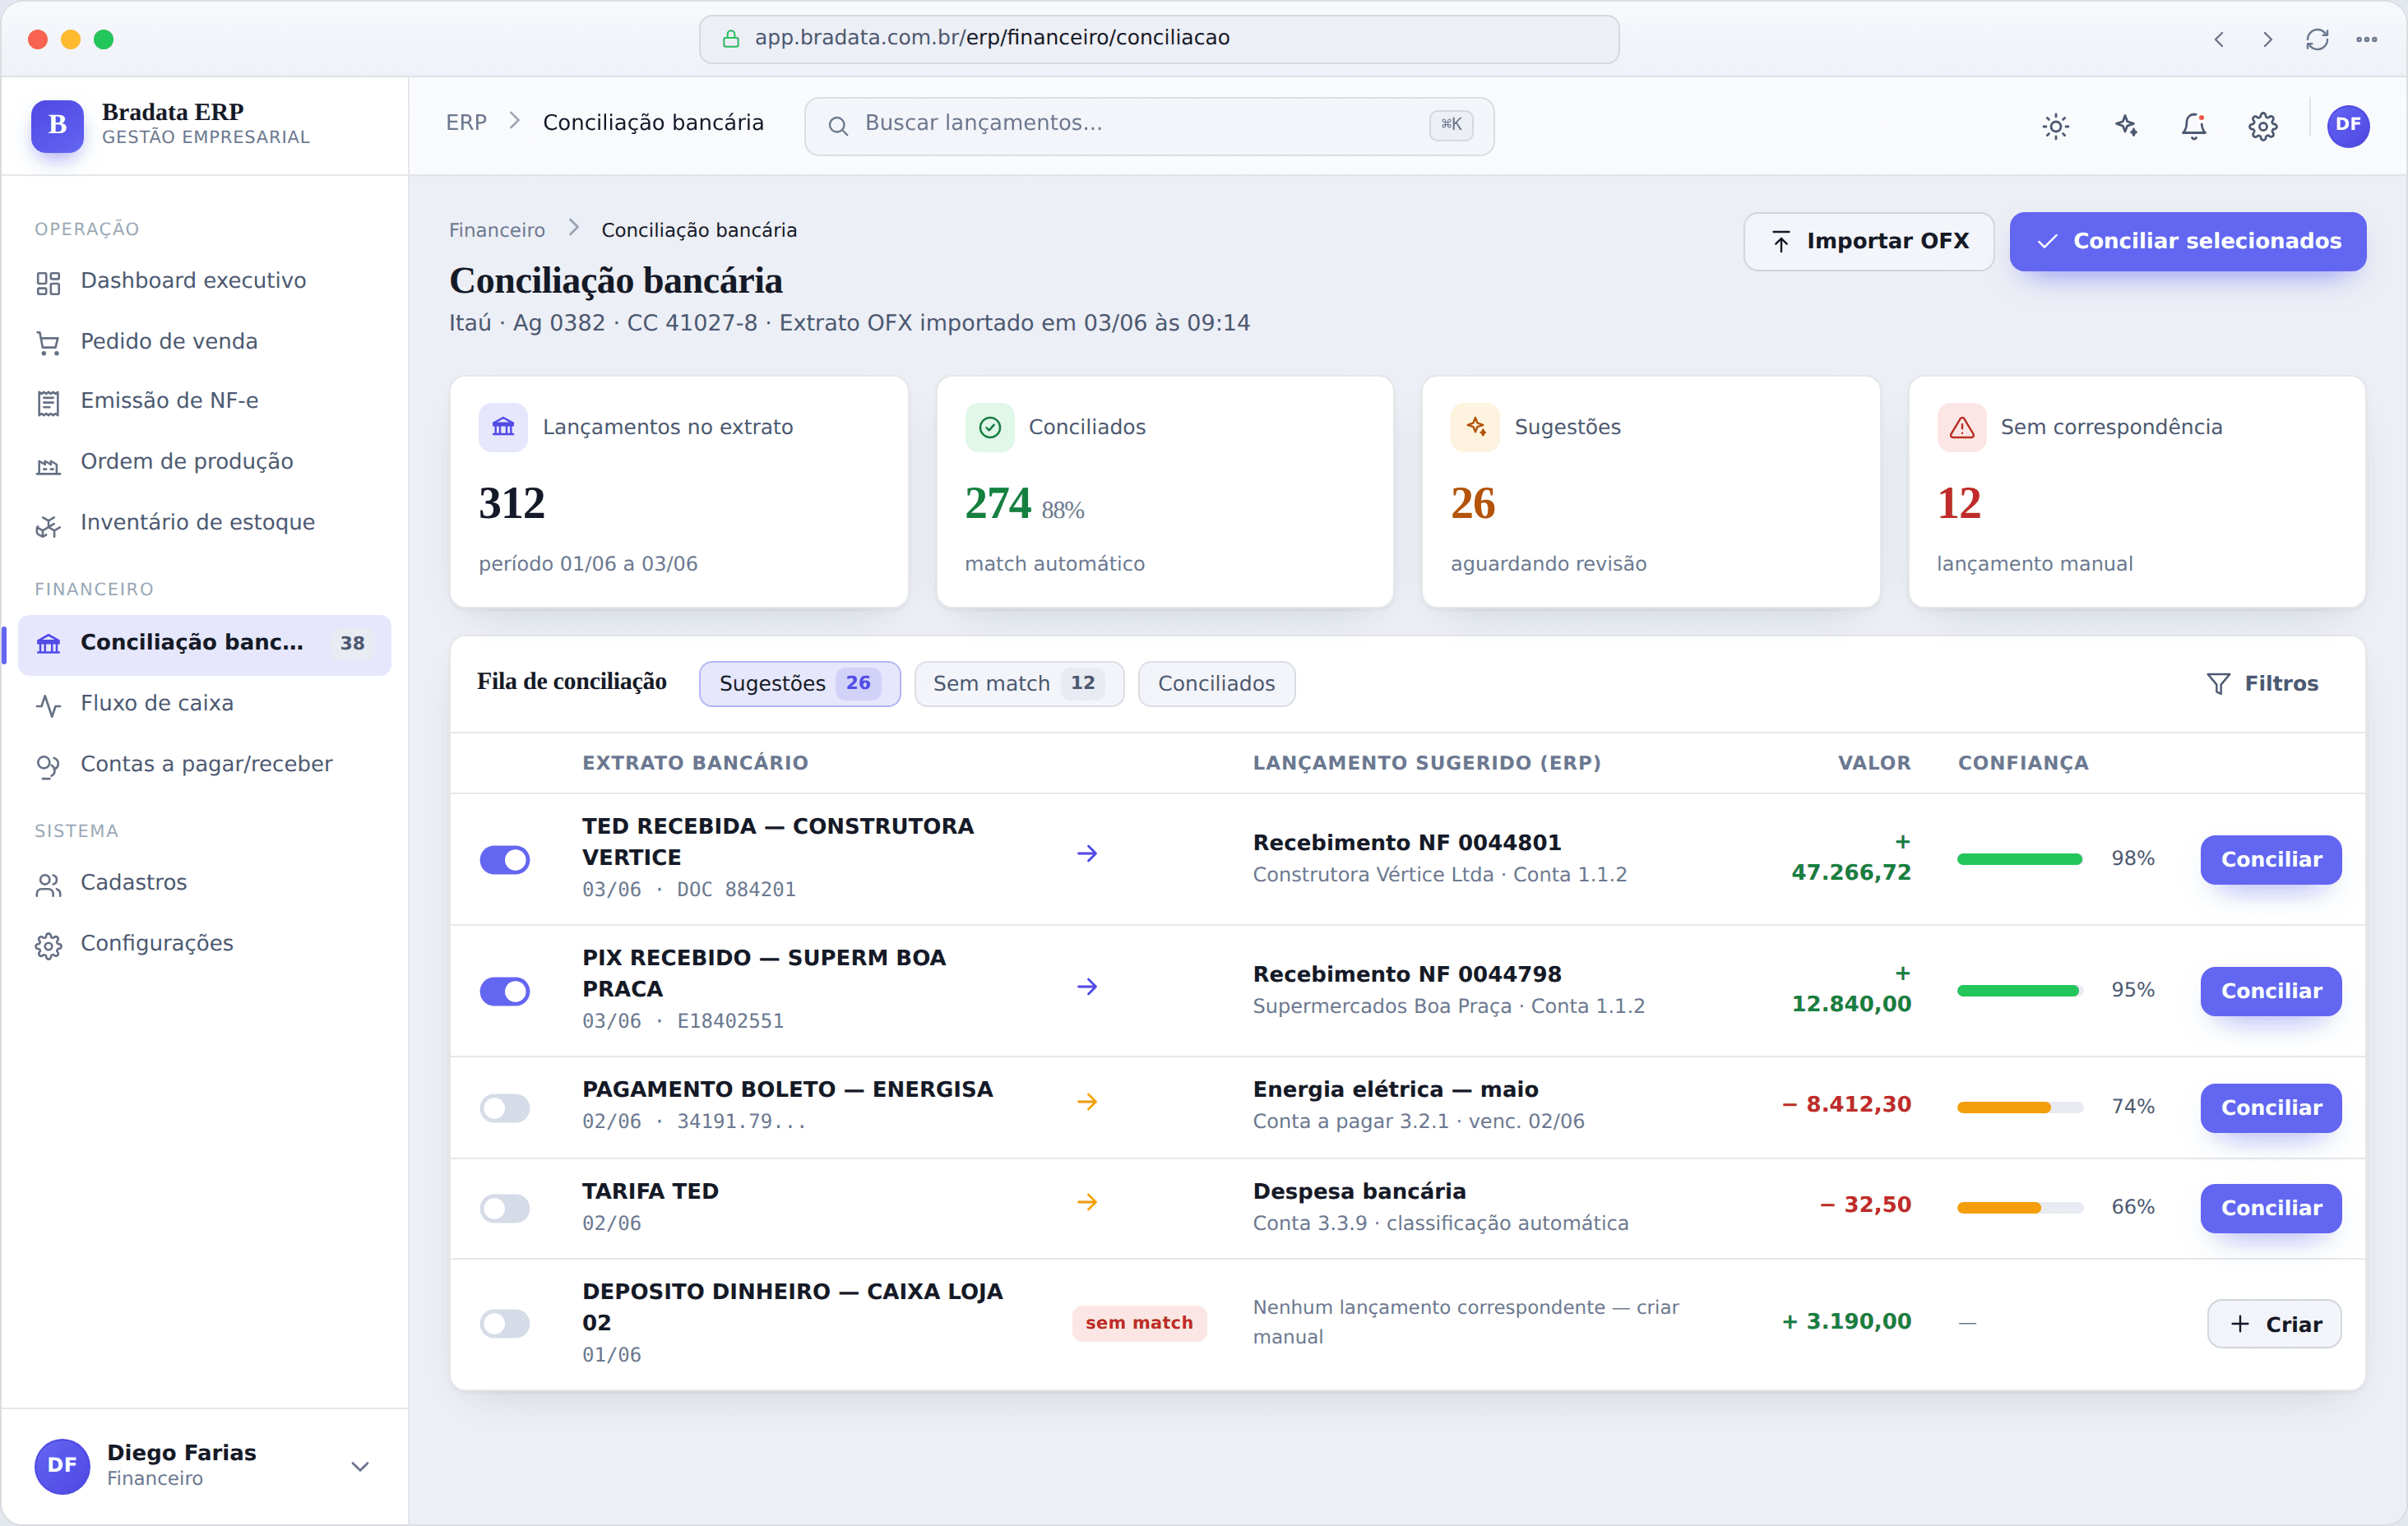
Task: Focus the Buscar lançamentos search field
Action: [1148, 126]
